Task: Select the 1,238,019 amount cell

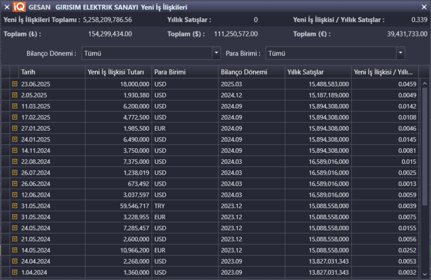Action: click(118, 173)
